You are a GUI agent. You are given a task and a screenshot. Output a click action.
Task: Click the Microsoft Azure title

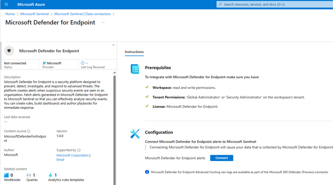click(x=31, y=5)
